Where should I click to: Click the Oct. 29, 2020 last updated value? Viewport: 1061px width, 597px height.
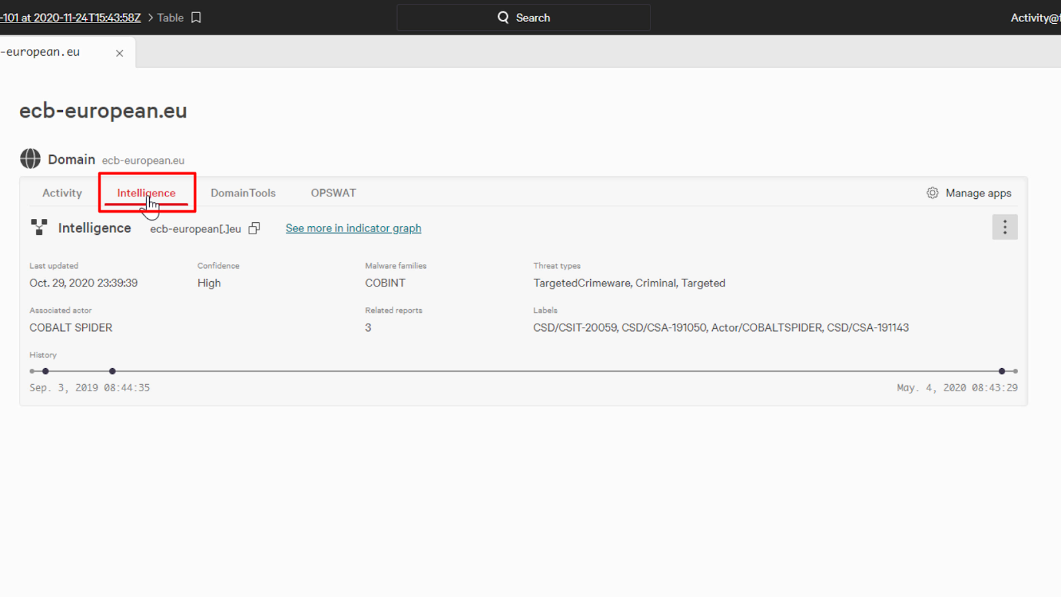click(x=84, y=283)
